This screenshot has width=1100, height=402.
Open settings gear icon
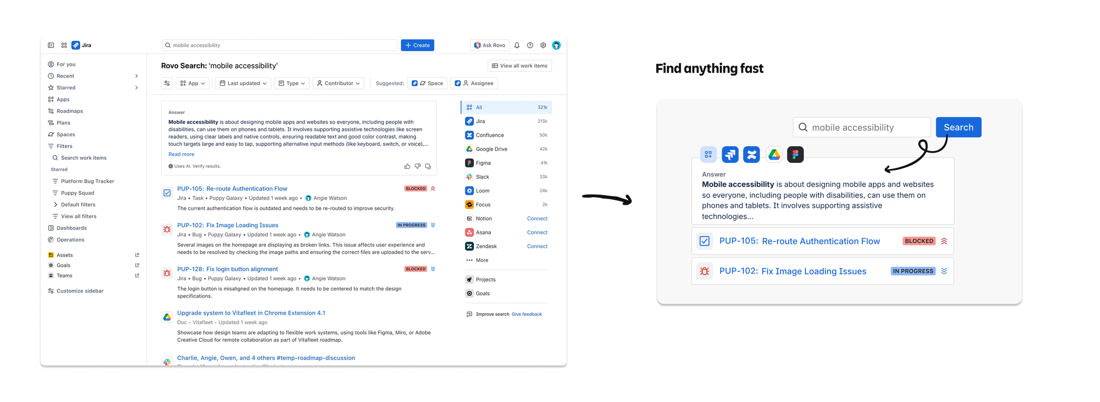(543, 45)
